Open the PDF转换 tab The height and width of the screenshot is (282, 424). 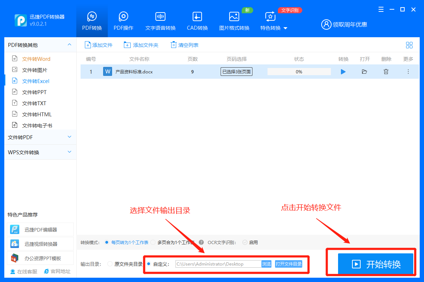pos(92,21)
